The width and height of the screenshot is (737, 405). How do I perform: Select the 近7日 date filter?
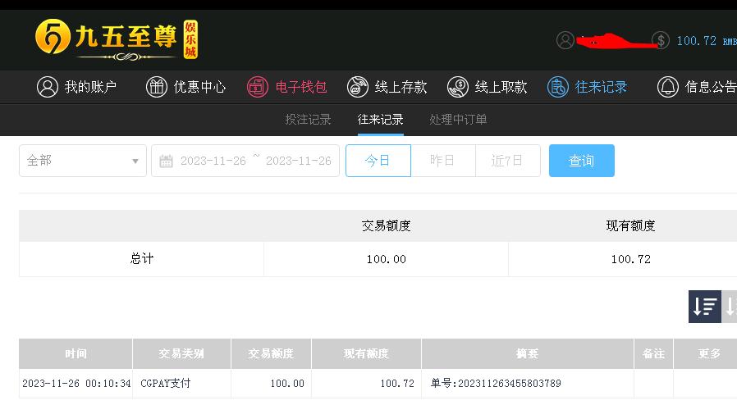coord(508,161)
